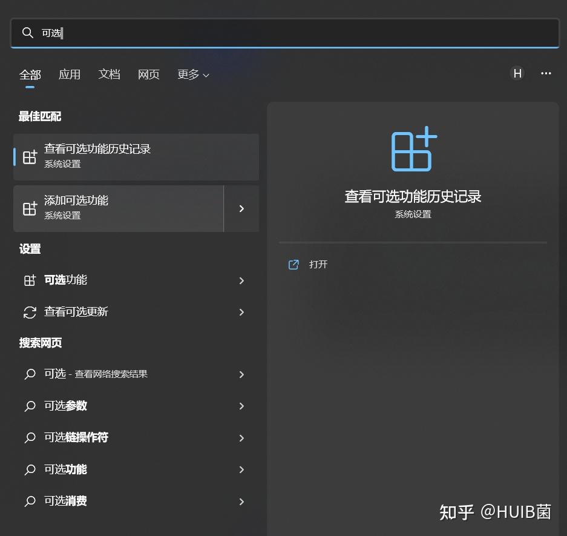Open the ellipsis options menu

coord(546,73)
